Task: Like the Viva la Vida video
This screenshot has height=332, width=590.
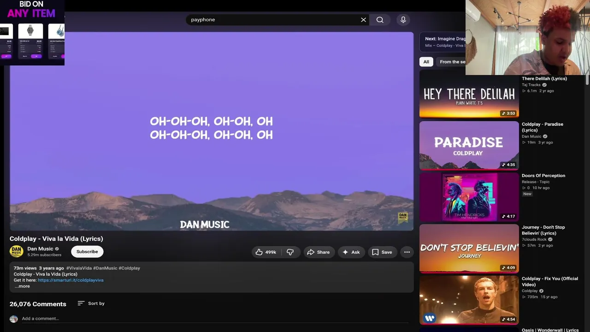Action: point(266,252)
